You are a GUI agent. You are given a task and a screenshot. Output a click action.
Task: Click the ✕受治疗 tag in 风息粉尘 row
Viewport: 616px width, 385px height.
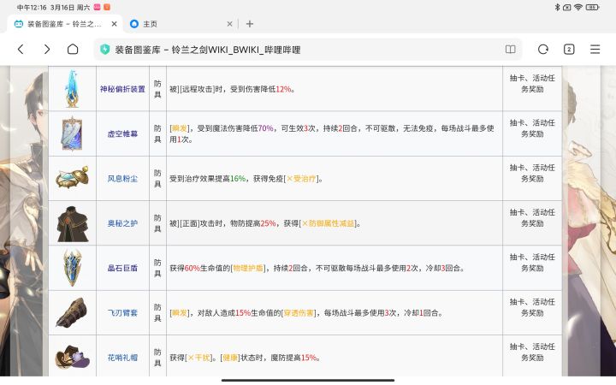[301, 179]
